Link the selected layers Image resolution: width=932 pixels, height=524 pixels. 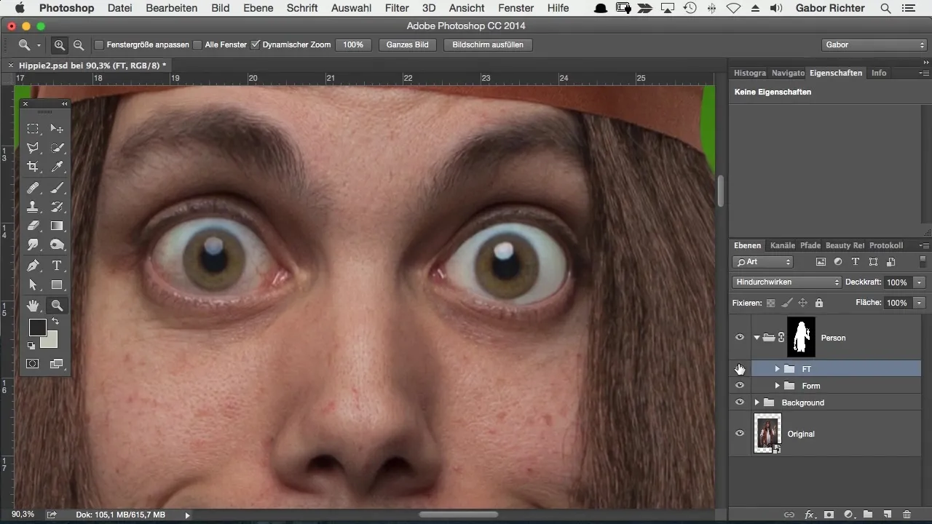pyautogui.click(x=789, y=515)
